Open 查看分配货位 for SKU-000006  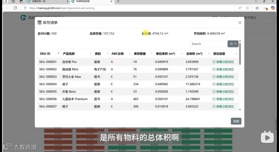[x=223, y=99]
